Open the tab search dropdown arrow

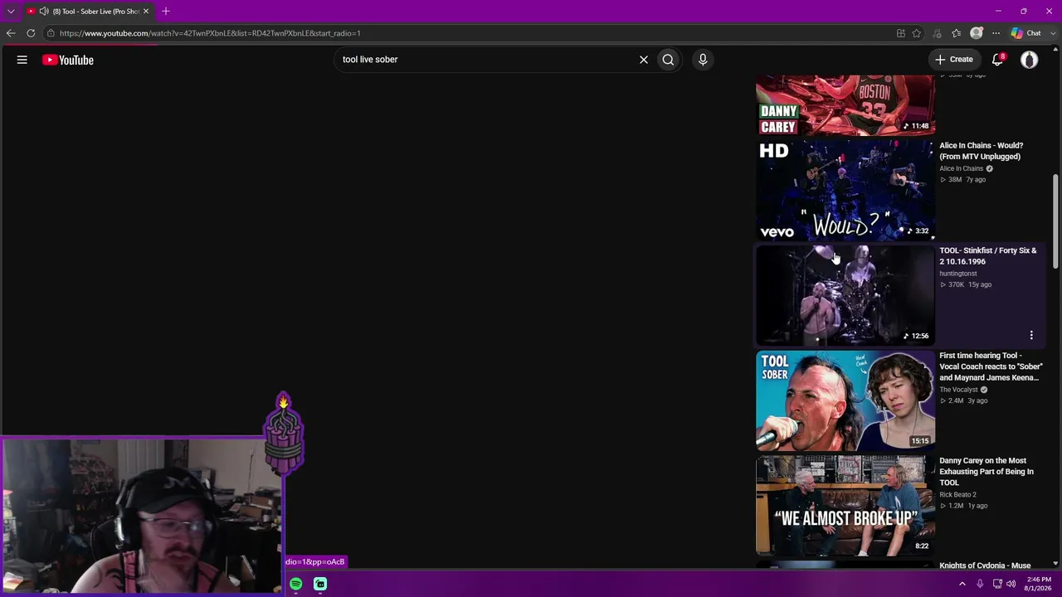[11, 11]
